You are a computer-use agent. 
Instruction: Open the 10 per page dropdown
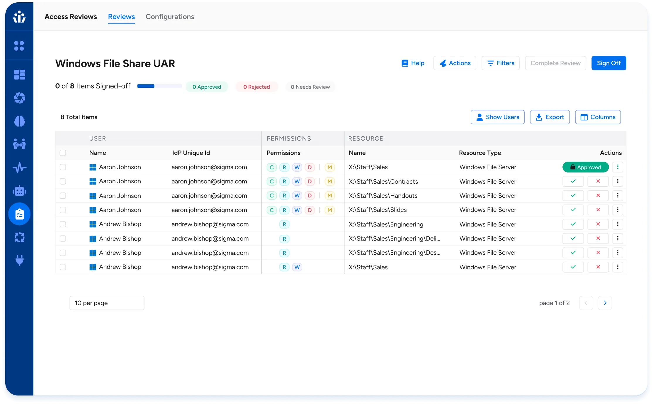point(107,303)
